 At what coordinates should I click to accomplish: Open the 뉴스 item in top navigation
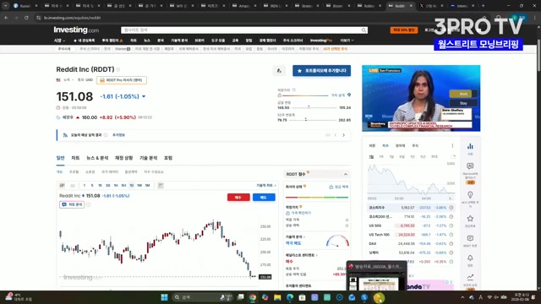point(147,41)
